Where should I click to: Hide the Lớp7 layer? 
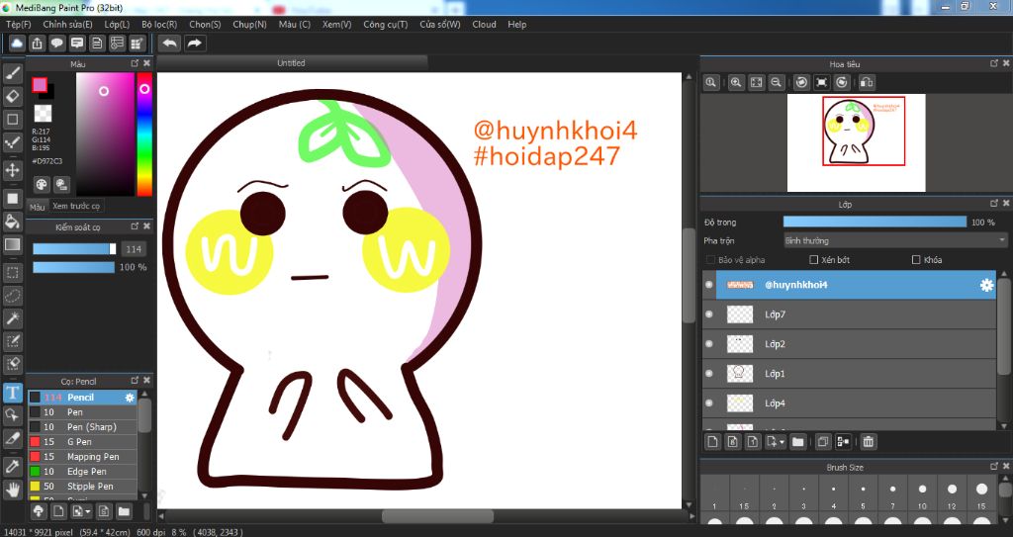tap(709, 314)
